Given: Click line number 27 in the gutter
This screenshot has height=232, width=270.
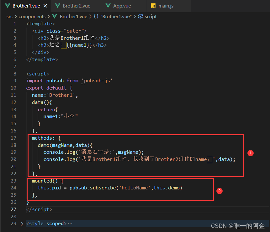Looking at the screenshot, I should coord(13,209).
